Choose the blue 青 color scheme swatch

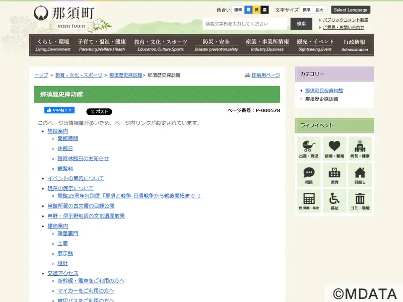pos(248,10)
